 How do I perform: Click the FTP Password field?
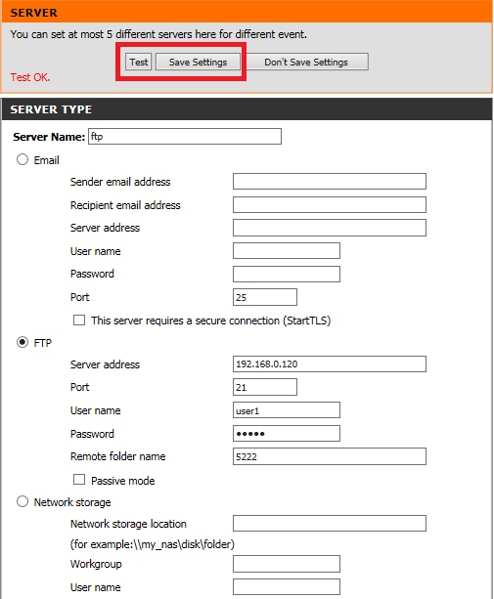[286, 434]
